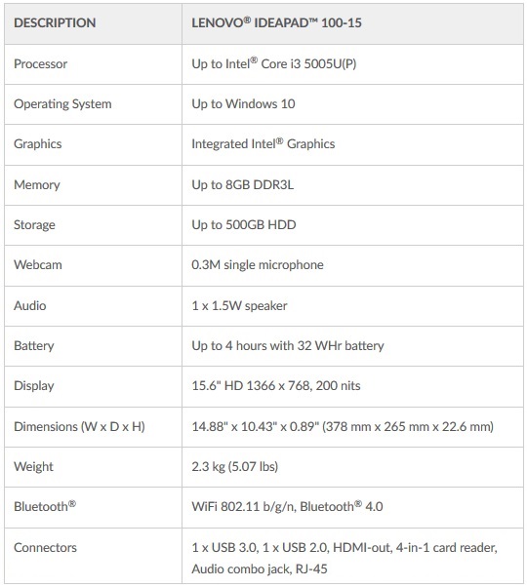Select the Processor row label
Screen dimensions: 527x588
(x=41, y=63)
